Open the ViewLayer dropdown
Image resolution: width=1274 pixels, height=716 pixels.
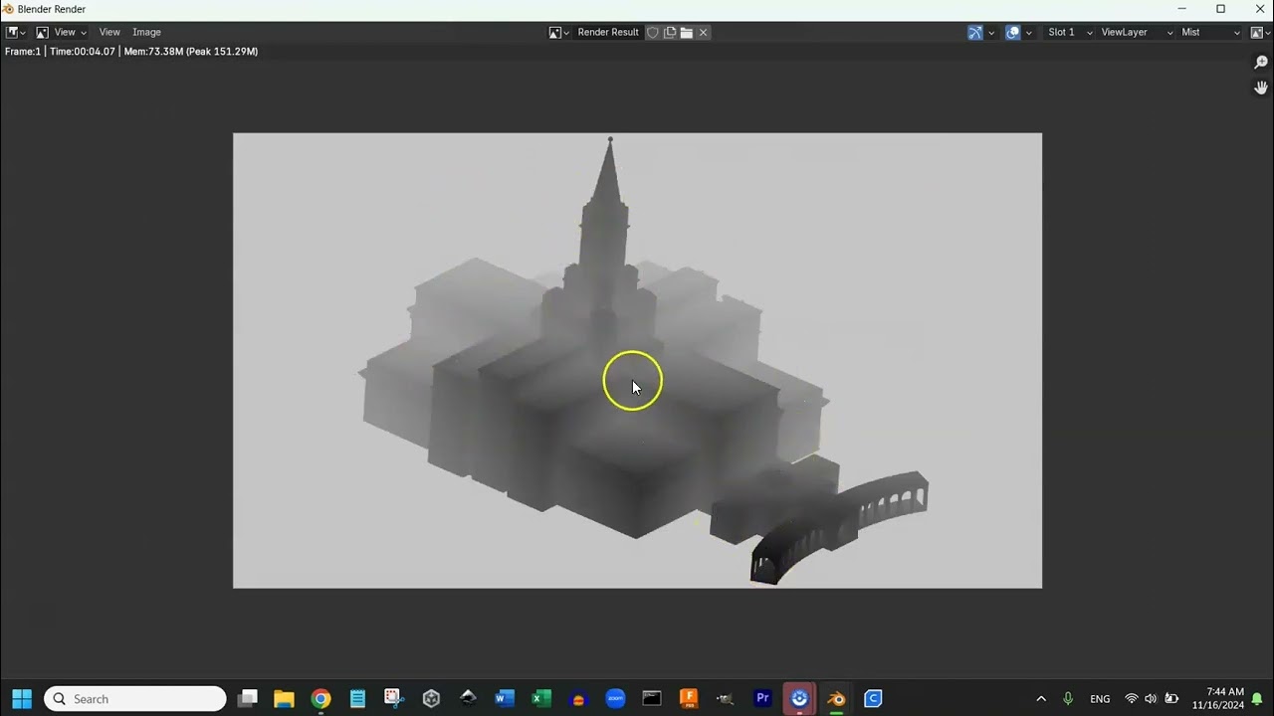pos(1137,32)
